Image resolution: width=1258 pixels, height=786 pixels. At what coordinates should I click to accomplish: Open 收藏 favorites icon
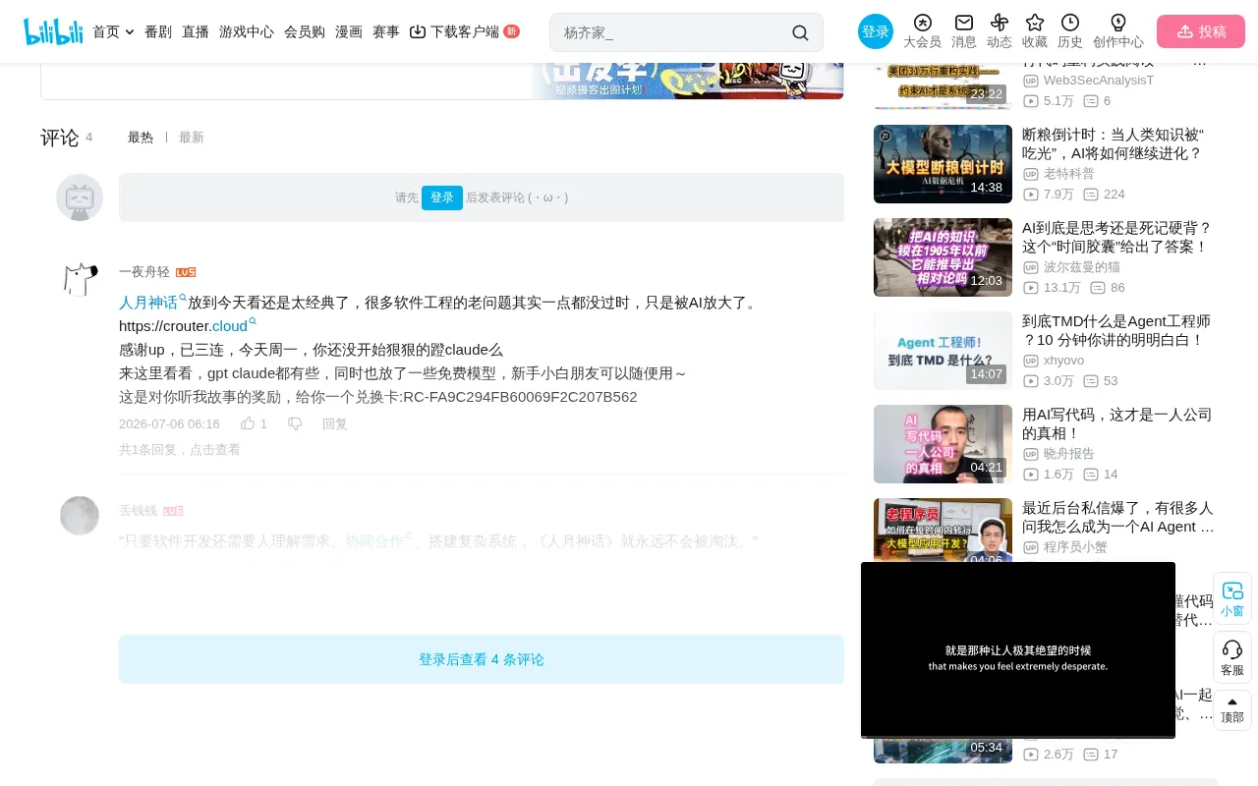pos(1035,31)
